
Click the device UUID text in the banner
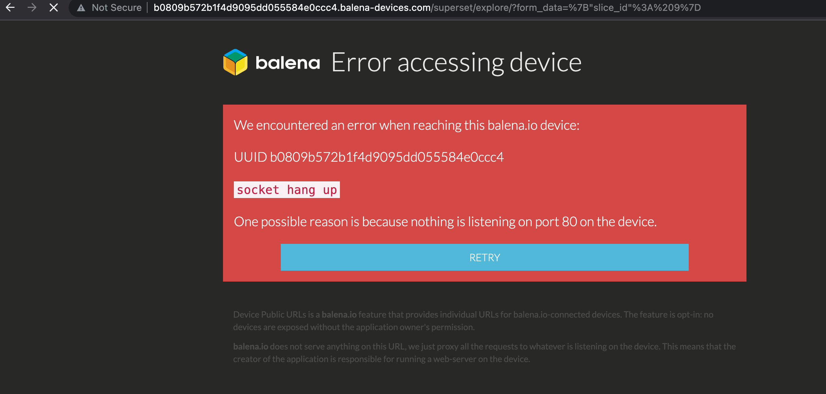369,157
